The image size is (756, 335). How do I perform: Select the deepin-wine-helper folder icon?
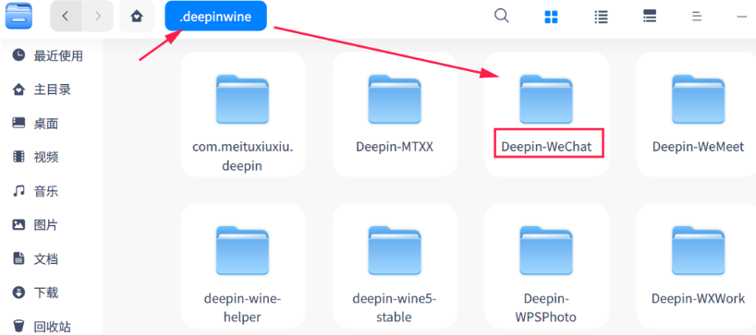pos(242,250)
